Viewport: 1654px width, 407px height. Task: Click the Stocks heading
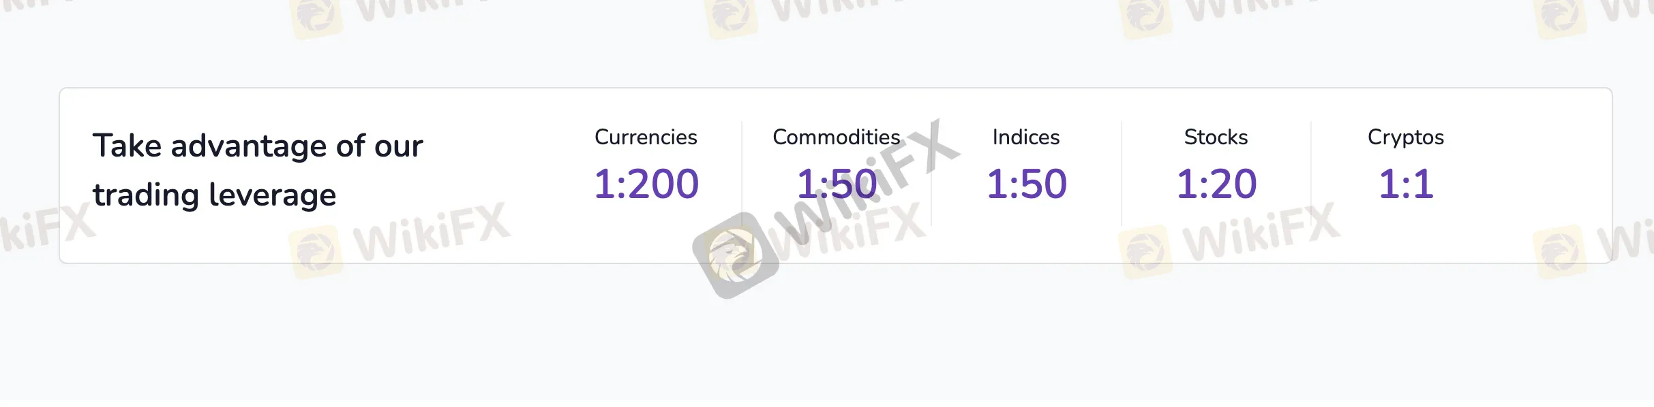click(1216, 137)
